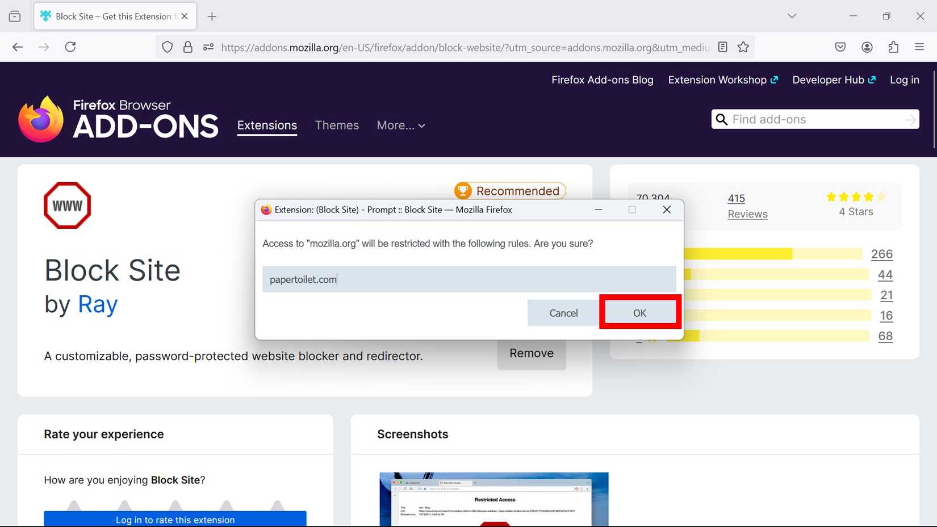Open the Pocket save icon

pyautogui.click(x=840, y=47)
